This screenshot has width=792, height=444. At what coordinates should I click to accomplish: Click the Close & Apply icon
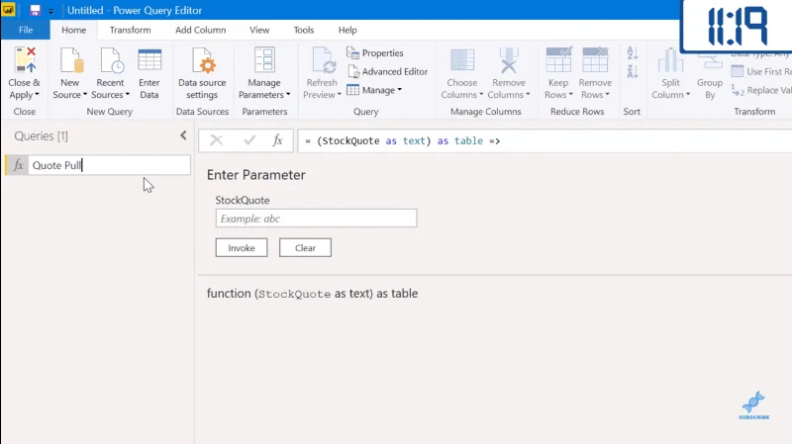click(24, 60)
